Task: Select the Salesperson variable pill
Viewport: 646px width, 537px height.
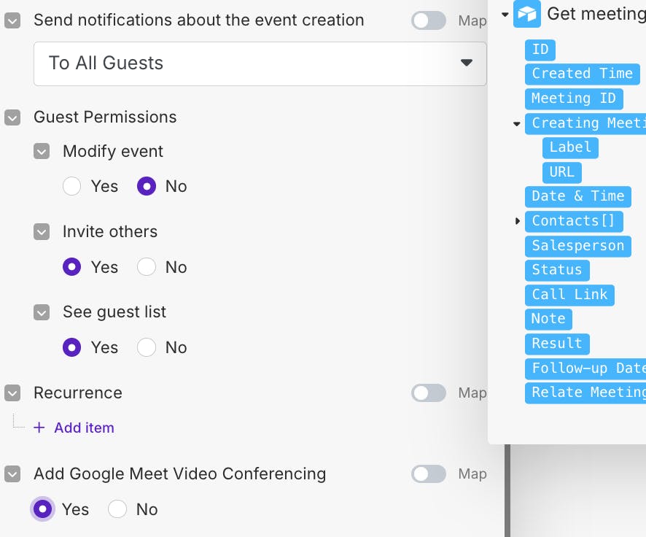Action: point(577,246)
